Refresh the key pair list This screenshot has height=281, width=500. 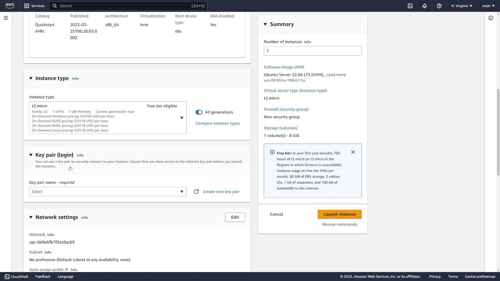[196, 192]
